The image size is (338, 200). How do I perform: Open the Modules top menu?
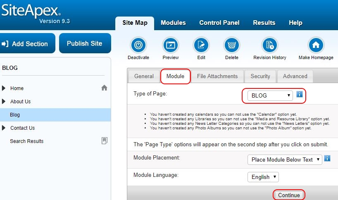(173, 23)
